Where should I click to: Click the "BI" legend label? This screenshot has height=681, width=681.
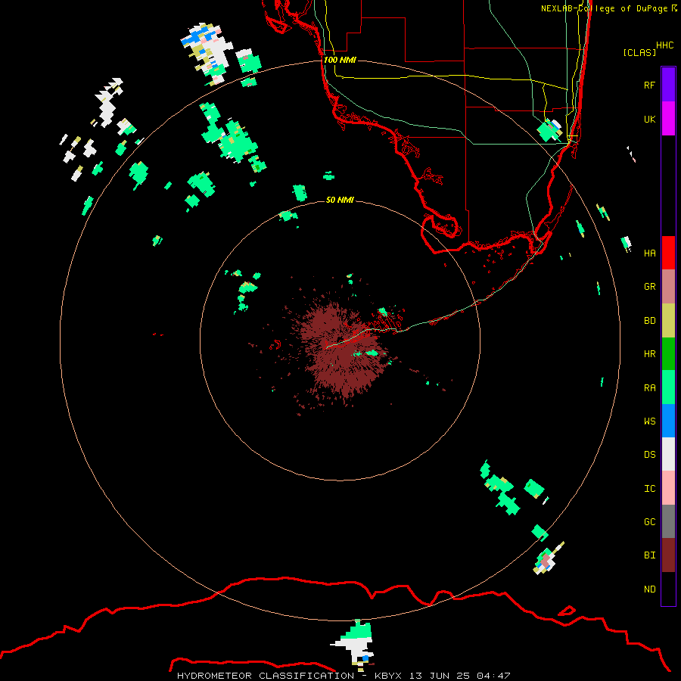tap(649, 555)
